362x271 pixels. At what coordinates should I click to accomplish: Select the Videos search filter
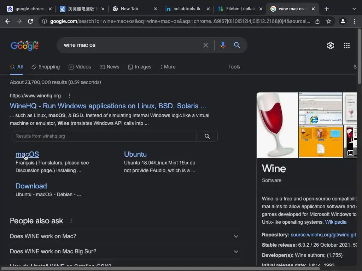(x=80, y=67)
